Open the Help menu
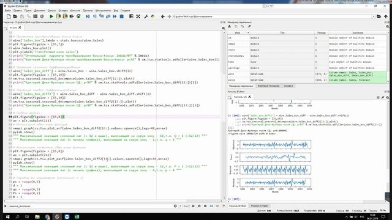 (125, 10)
